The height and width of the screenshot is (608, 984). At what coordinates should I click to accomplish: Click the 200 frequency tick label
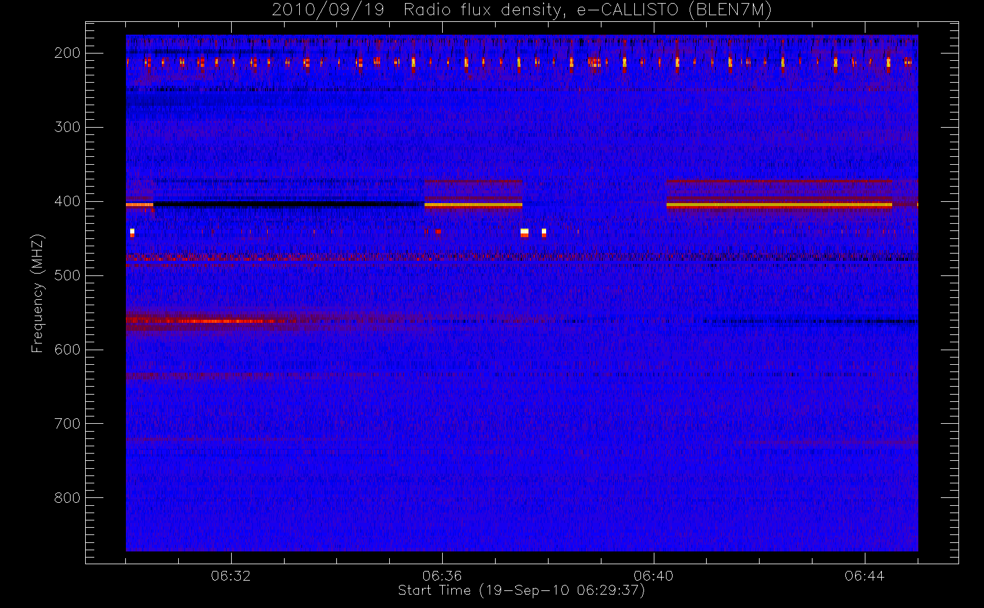tap(68, 53)
